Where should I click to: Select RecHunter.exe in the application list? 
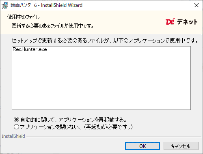30,49
